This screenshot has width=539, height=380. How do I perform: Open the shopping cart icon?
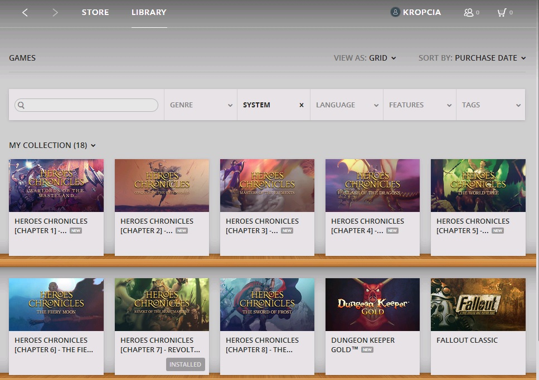click(x=502, y=13)
